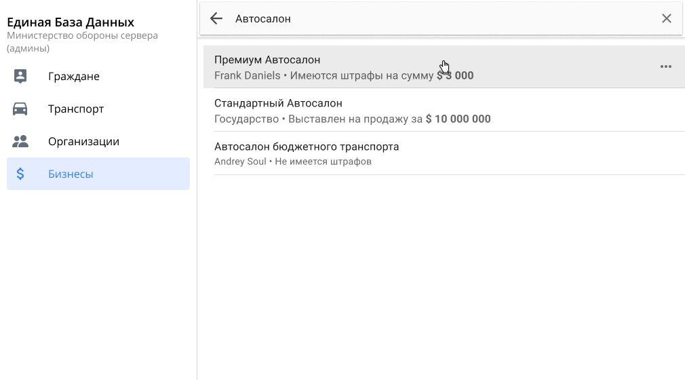Screen dimensions: 685x380
Task: Click the back arrow in search bar
Action: pos(216,19)
